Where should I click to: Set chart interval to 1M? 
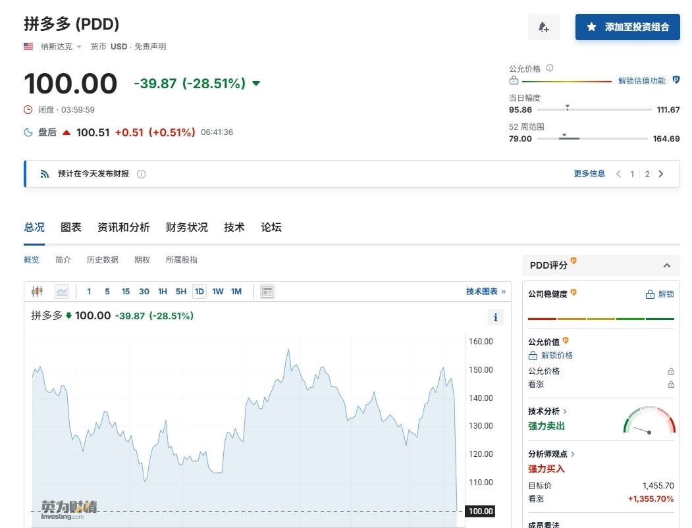236,292
